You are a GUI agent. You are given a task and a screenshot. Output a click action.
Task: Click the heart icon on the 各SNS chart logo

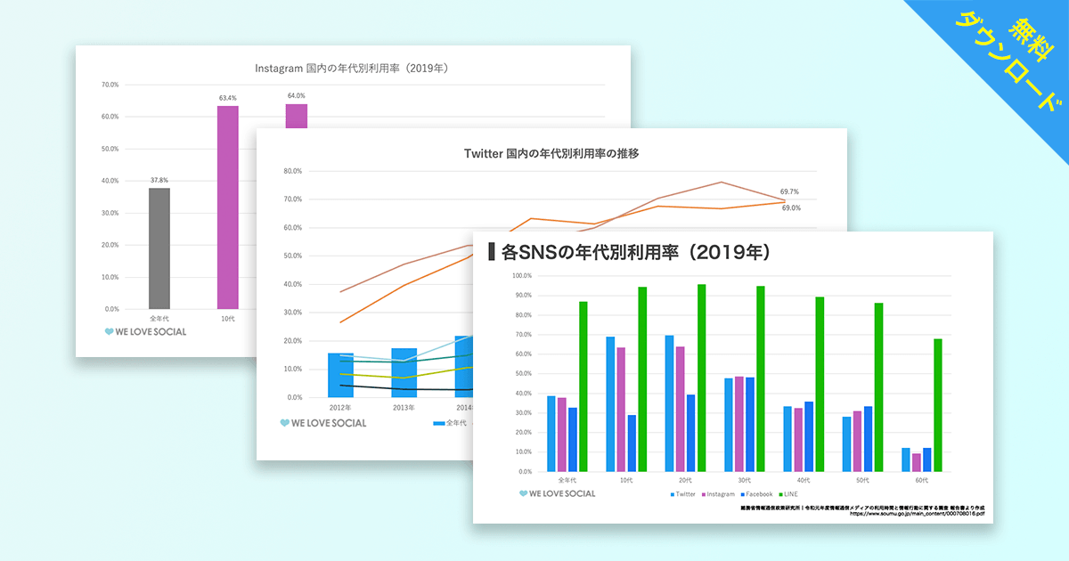tap(523, 492)
